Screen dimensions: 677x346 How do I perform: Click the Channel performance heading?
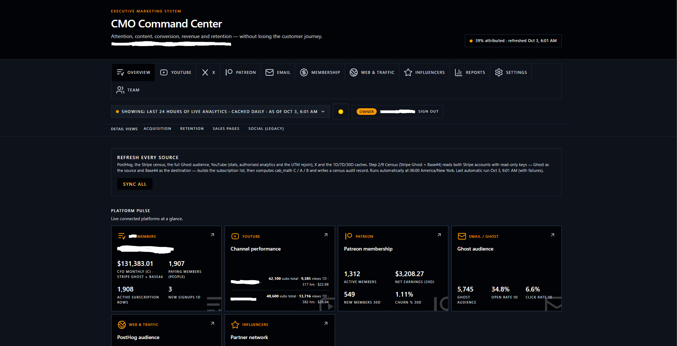click(x=256, y=249)
